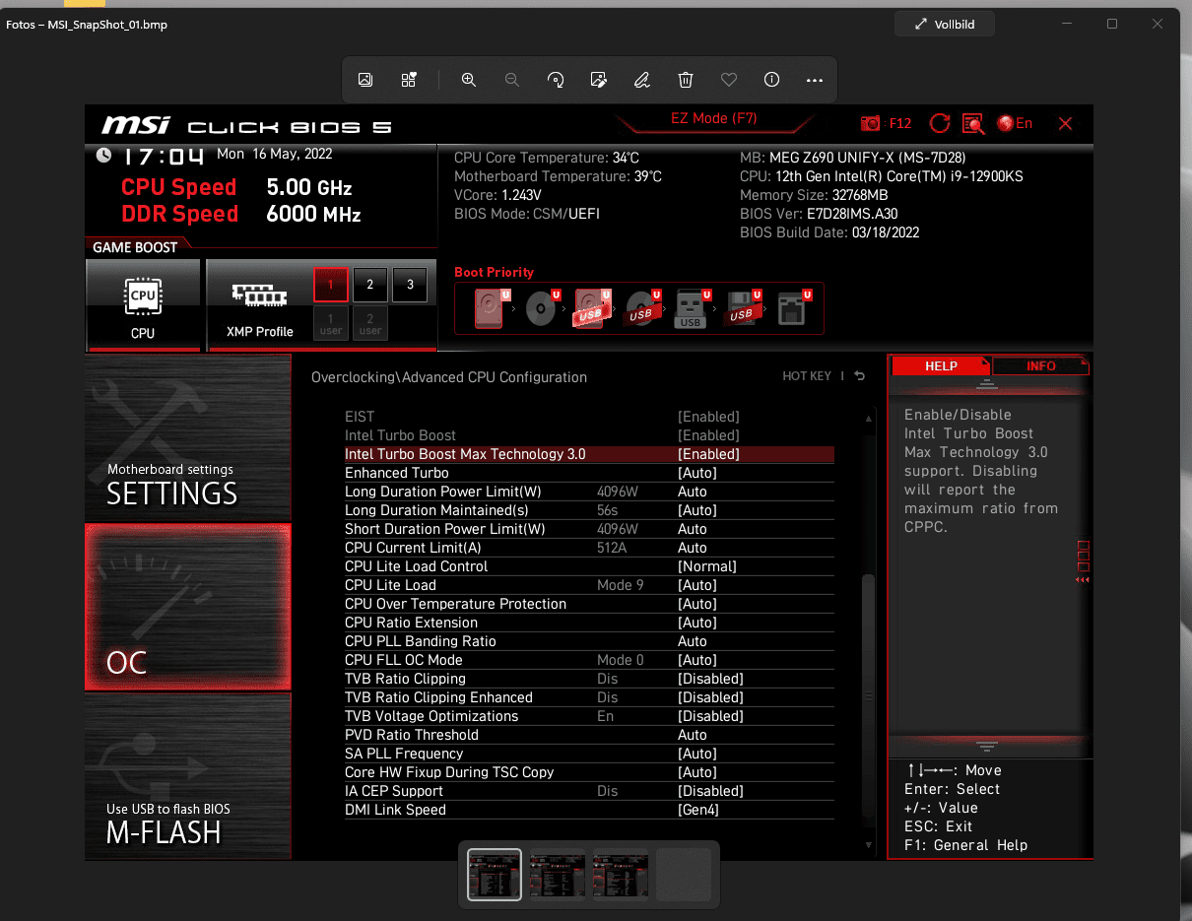Click the BIOS reset circular arrow icon

940,123
